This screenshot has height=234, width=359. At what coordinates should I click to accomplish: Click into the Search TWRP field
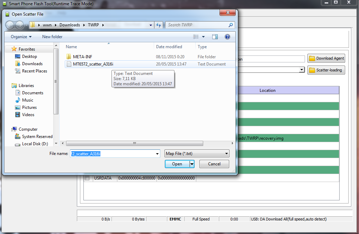pyautogui.click(x=197, y=25)
